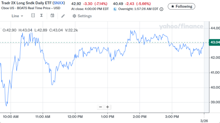The height and width of the screenshot is (123, 220).
Task: Click the 44.00 price axis label
Action: pyautogui.click(x=215, y=28)
